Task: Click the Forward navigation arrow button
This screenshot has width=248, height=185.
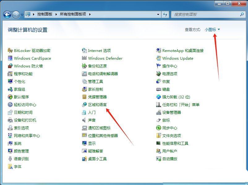Action: click(x=16, y=15)
